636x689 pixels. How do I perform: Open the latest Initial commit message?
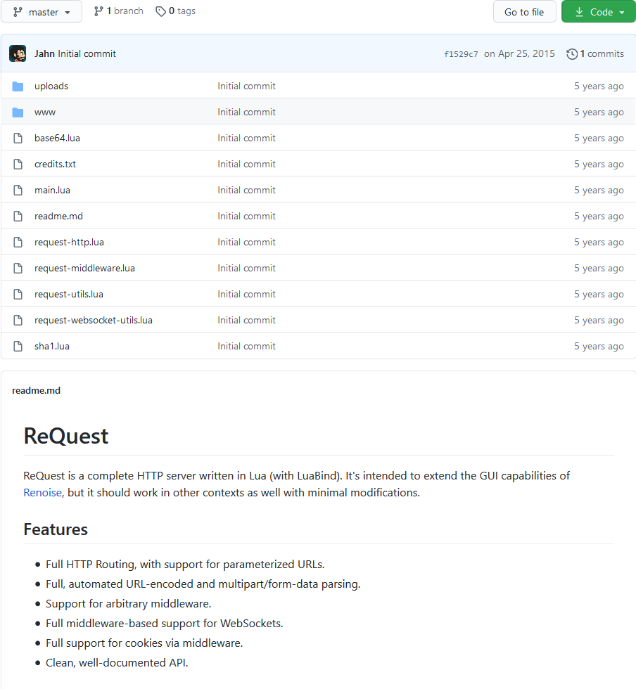pos(87,53)
